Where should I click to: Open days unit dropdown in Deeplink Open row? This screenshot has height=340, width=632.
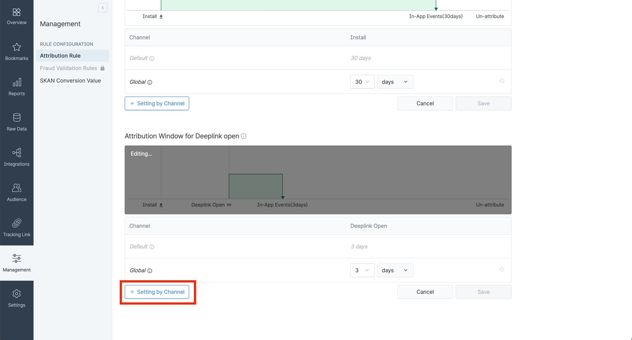[x=395, y=270]
